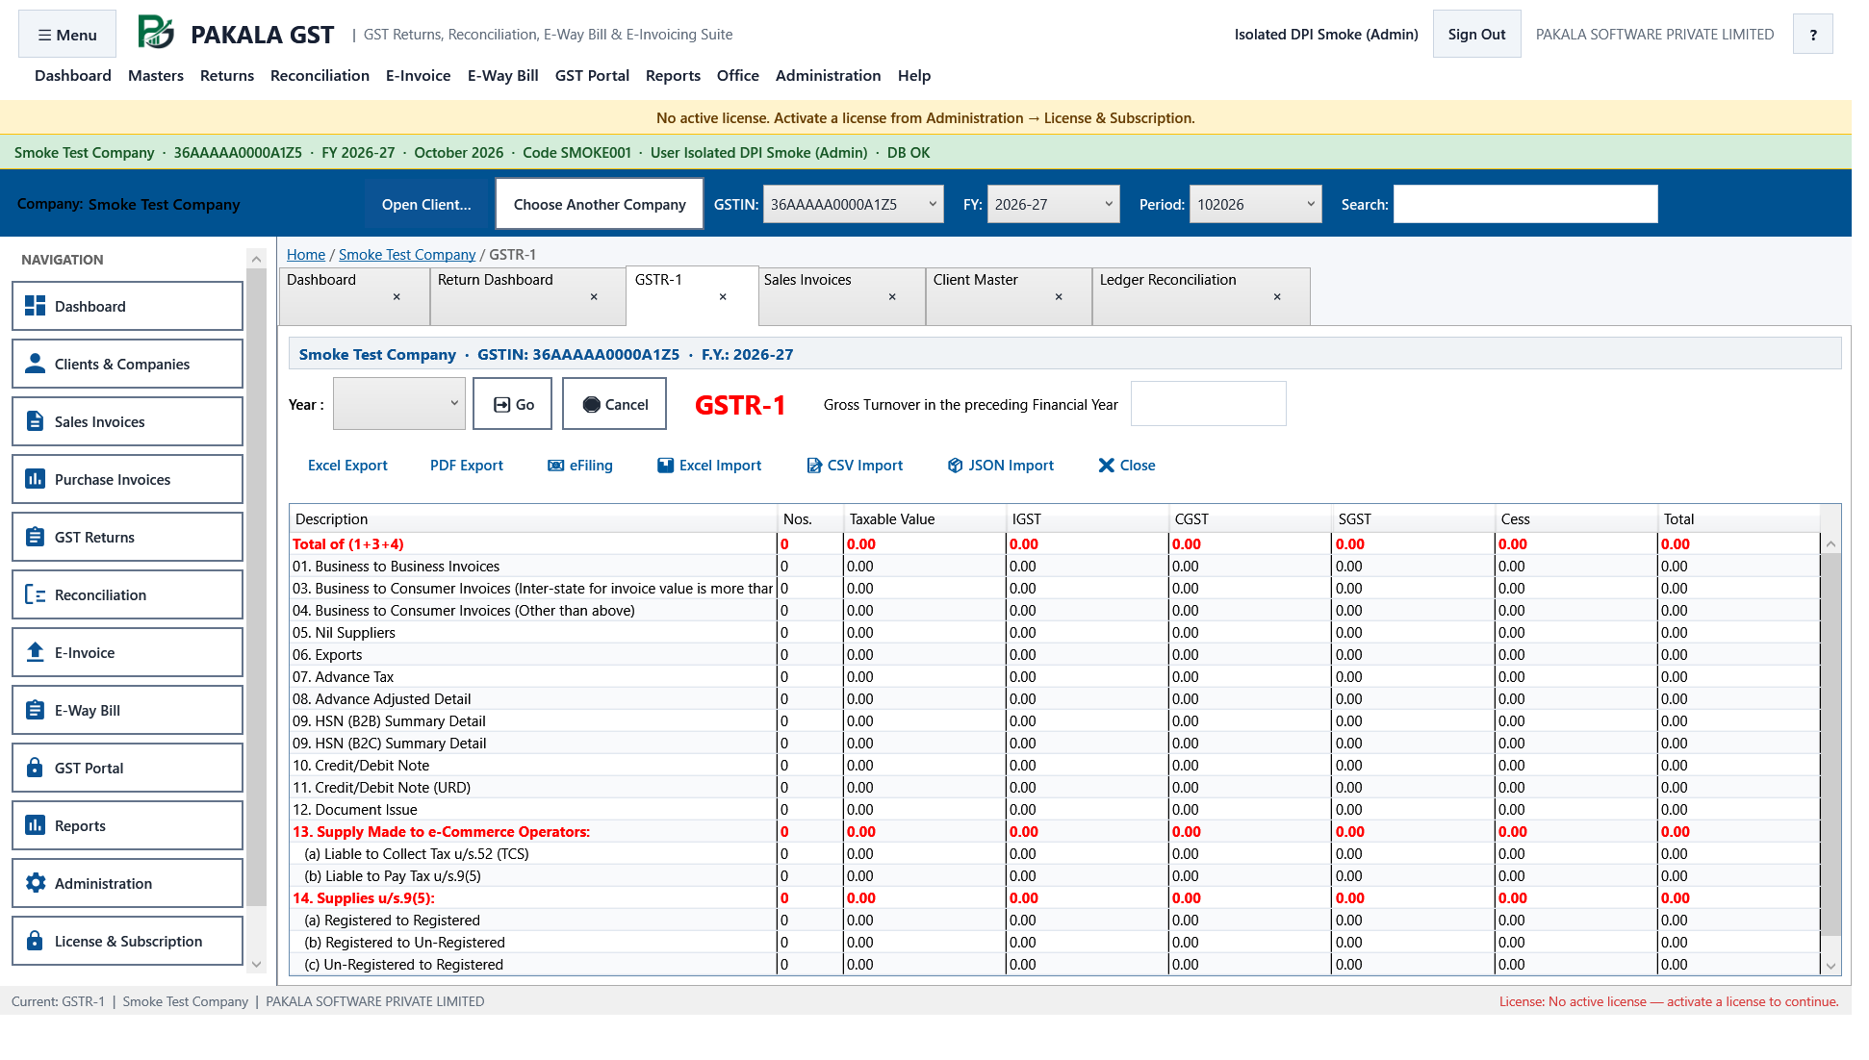This screenshot has width=1869, height=1060.
Task: Click the E-Way Bill clipboard icon
Action: click(35, 710)
